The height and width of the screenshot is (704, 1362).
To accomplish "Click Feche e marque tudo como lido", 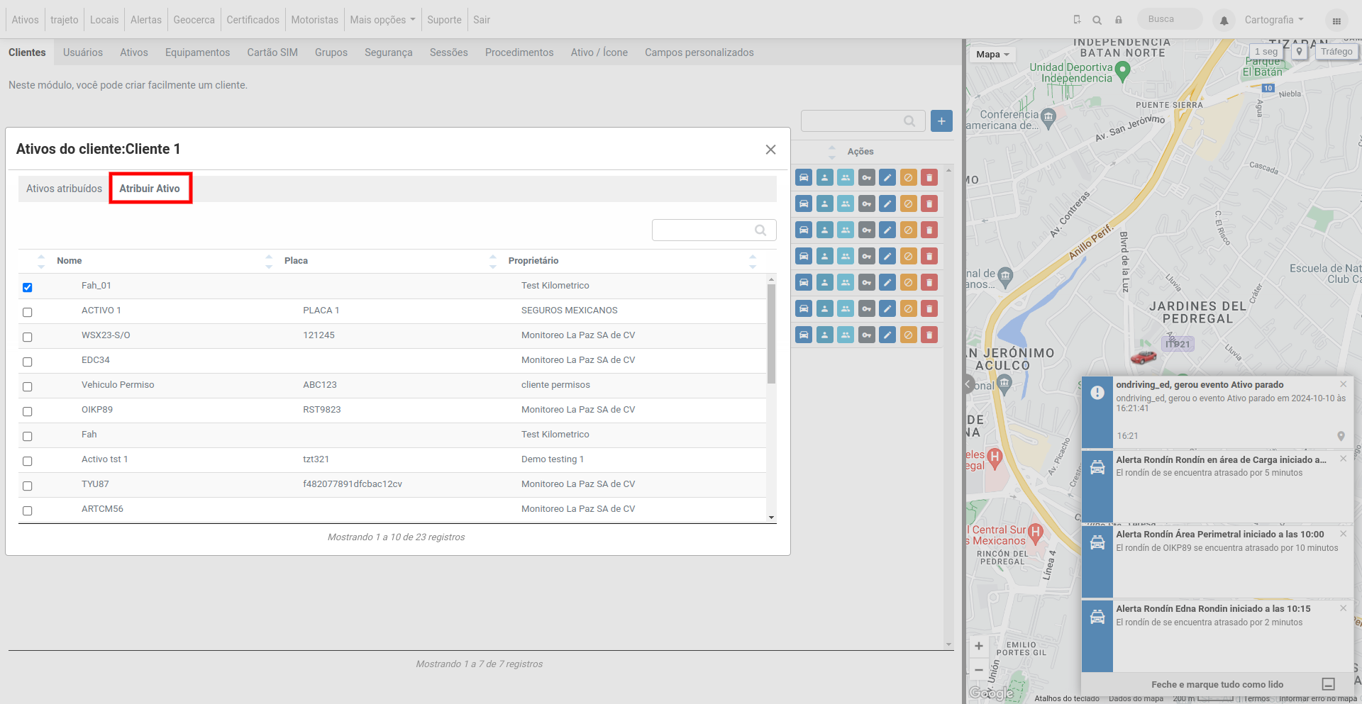I will tap(1217, 684).
